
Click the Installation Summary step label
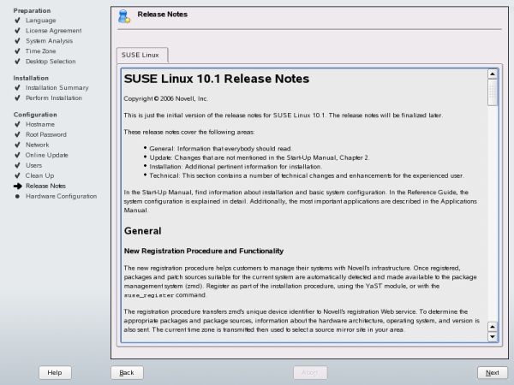[57, 87]
